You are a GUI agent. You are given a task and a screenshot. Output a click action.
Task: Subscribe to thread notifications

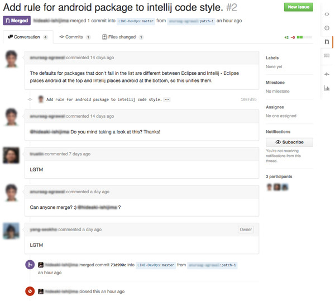pyautogui.click(x=289, y=142)
